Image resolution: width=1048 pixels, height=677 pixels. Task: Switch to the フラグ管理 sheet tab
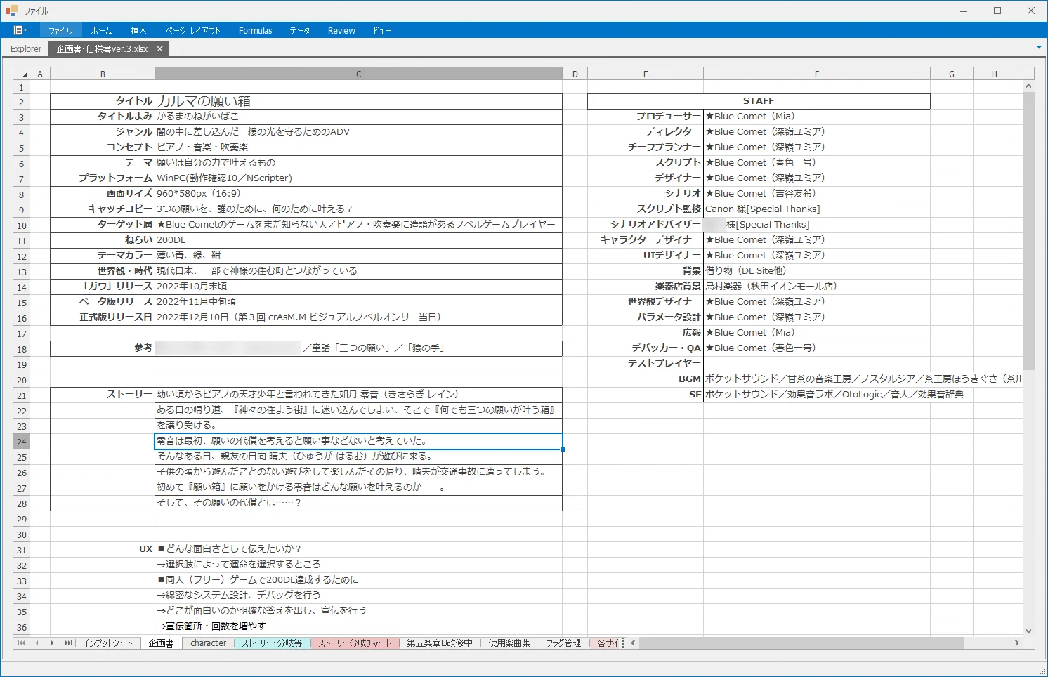click(x=564, y=643)
